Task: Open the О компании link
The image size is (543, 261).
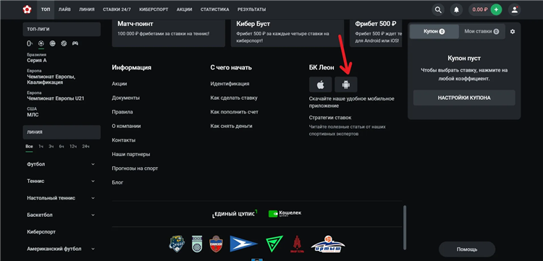Action: (x=126, y=127)
